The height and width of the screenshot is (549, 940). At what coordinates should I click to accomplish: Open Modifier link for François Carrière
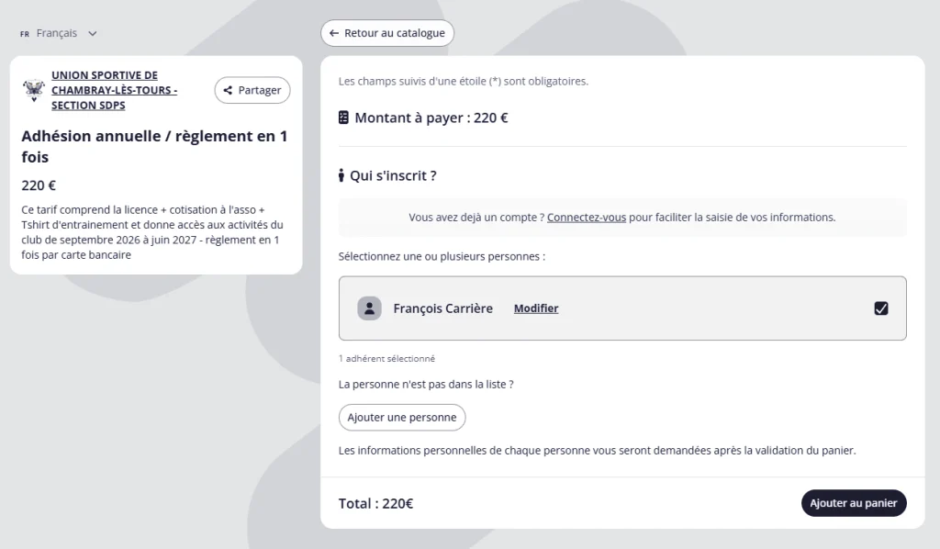[x=536, y=308]
